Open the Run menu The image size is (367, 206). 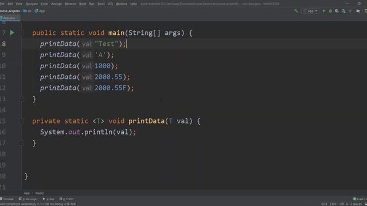tap(92, 4)
